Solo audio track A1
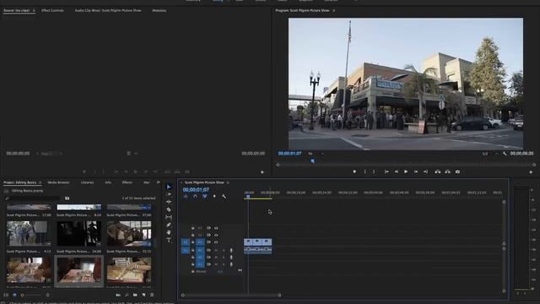The height and width of the screenshot is (304, 540). pyautogui.click(x=223, y=250)
